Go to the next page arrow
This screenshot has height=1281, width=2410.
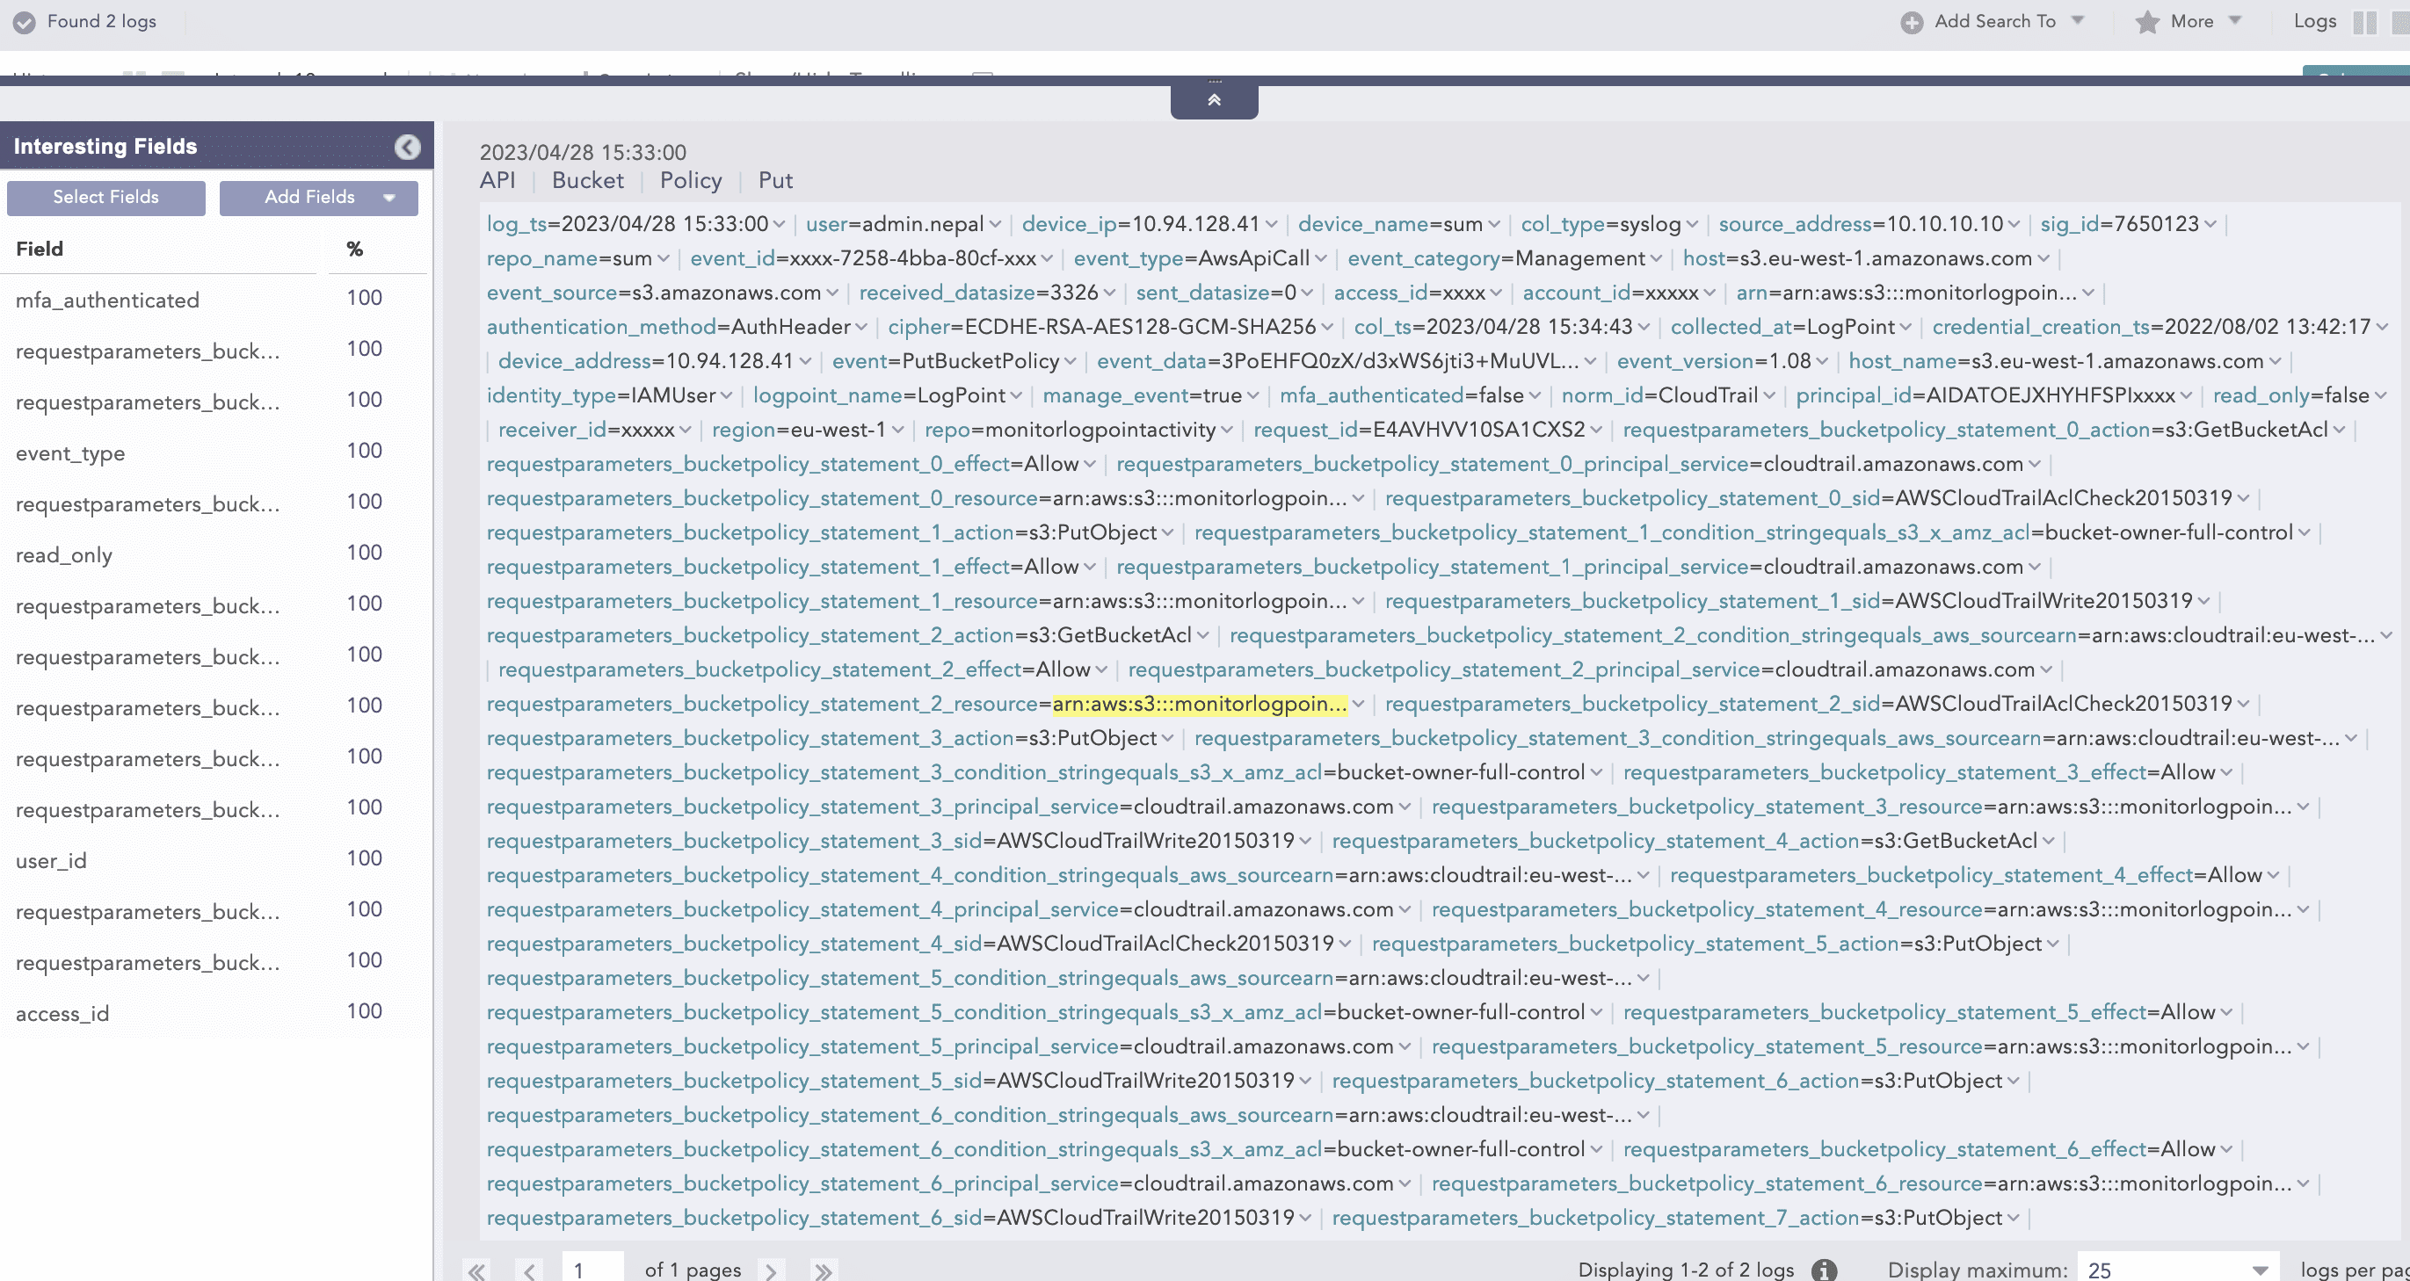(x=771, y=1270)
